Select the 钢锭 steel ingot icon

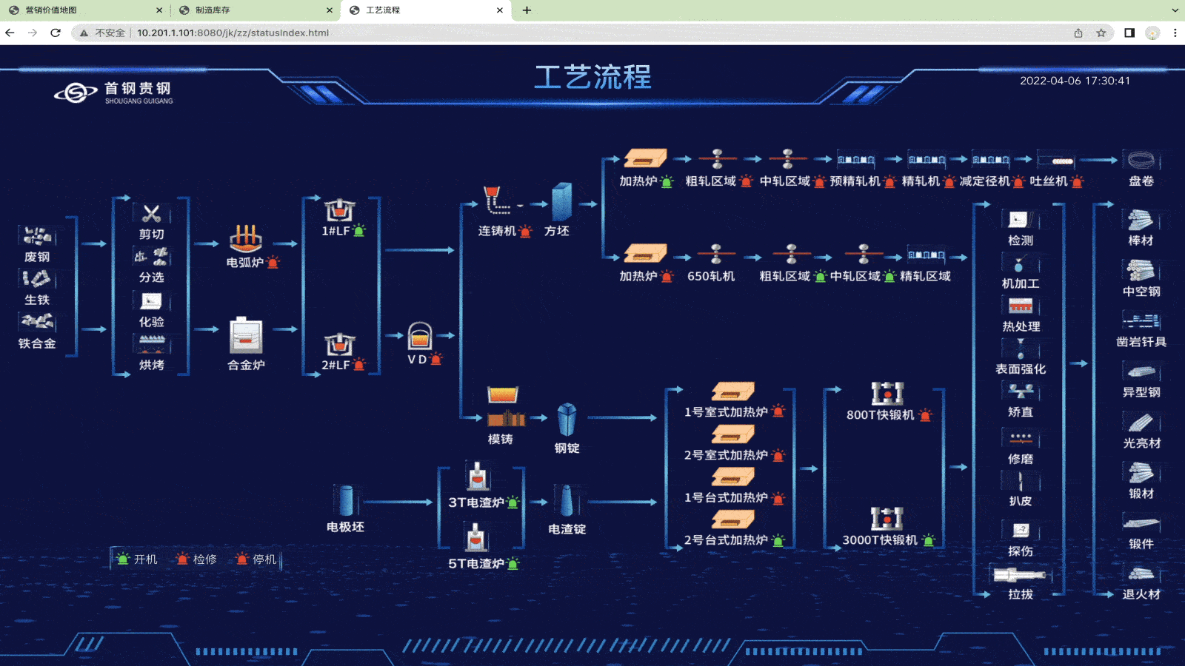tap(567, 420)
